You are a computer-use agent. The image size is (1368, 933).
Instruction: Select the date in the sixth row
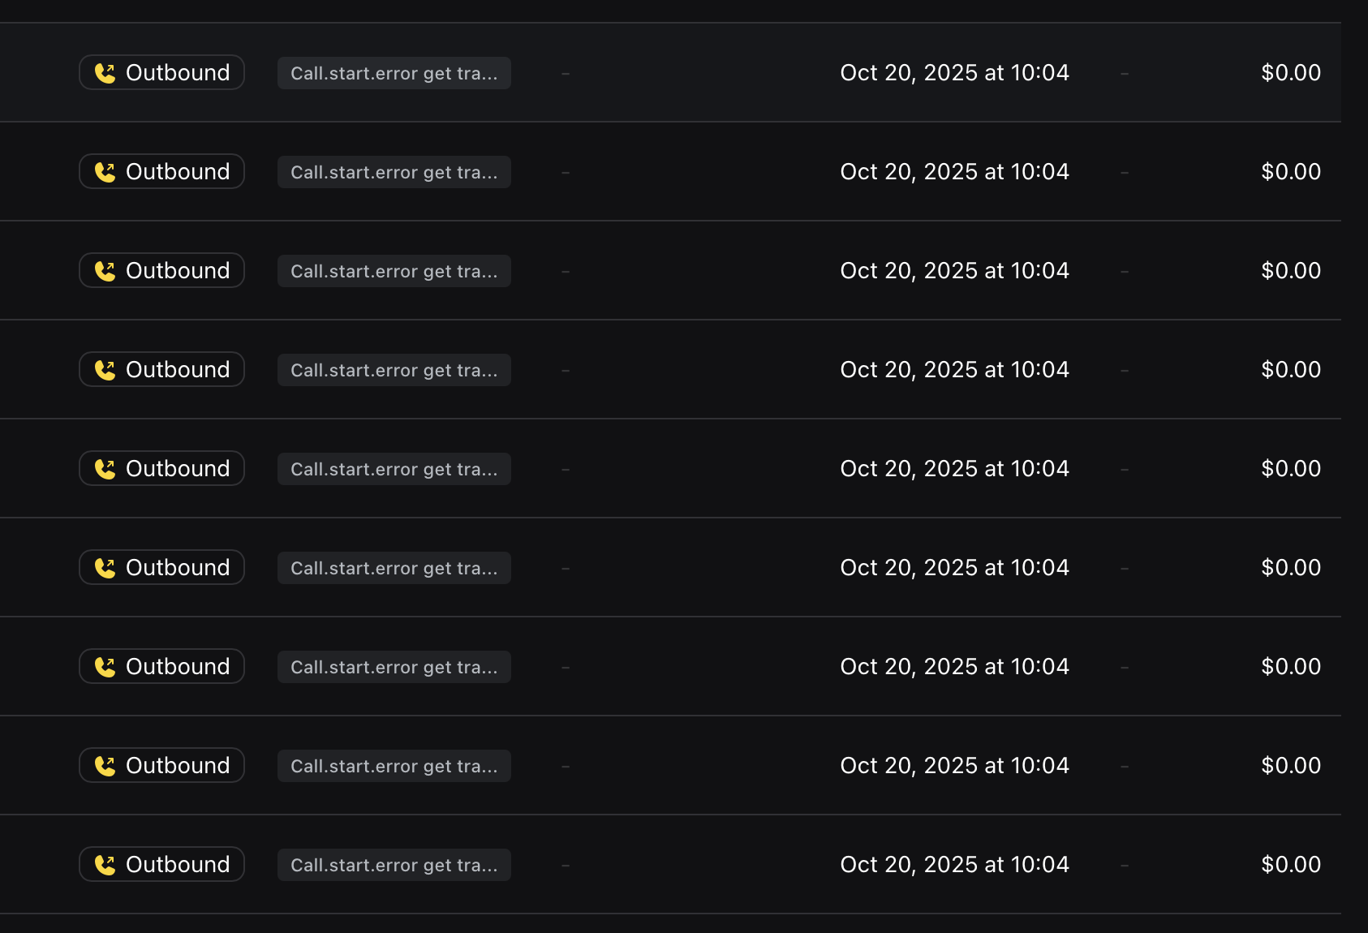tap(954, 567)
